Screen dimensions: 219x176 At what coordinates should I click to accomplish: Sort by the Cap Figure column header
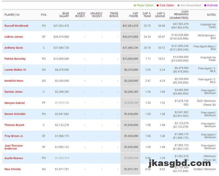(x=133, y=15)
